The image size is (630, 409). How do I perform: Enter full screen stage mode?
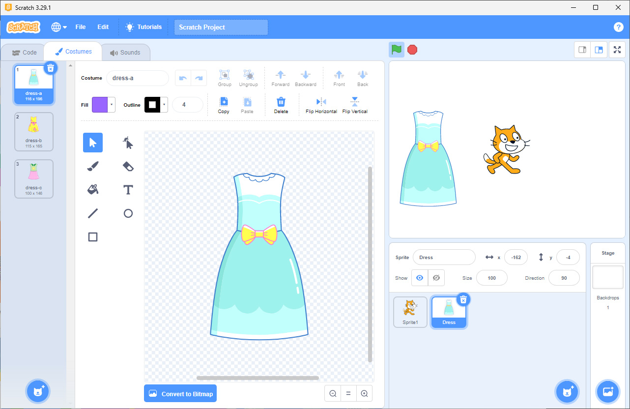(x=617, y=50)
